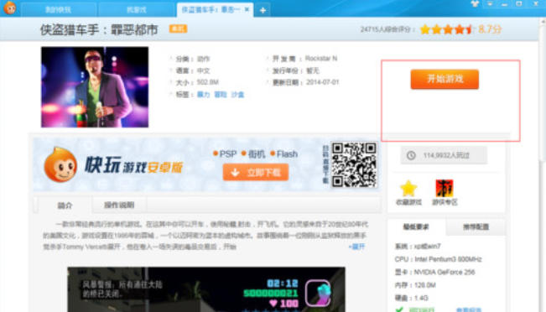Screen dimensions: 546x312
Task: Click the game title 侠盗猎车手：罪恶都市 heading
Action: [x=99, y=29]
